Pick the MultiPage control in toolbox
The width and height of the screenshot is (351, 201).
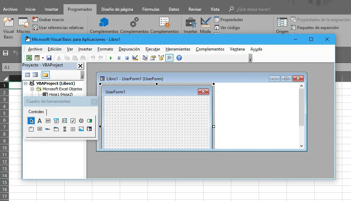[x=56, y=129]
